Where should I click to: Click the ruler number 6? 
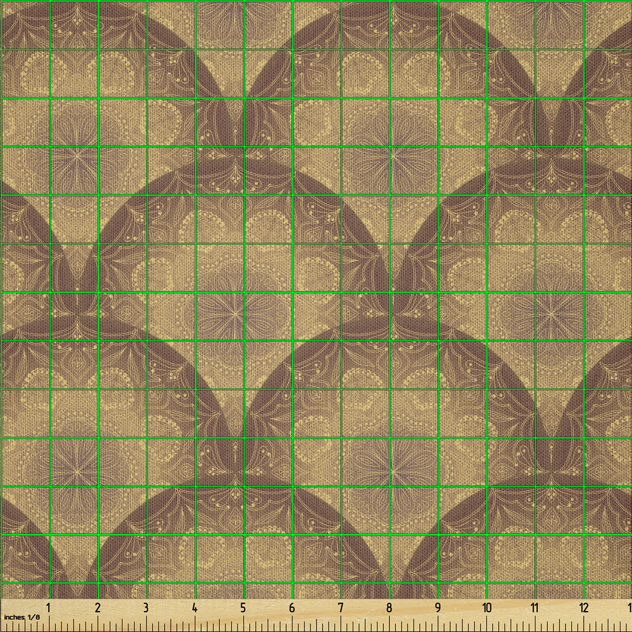click(x=292, y=608)
